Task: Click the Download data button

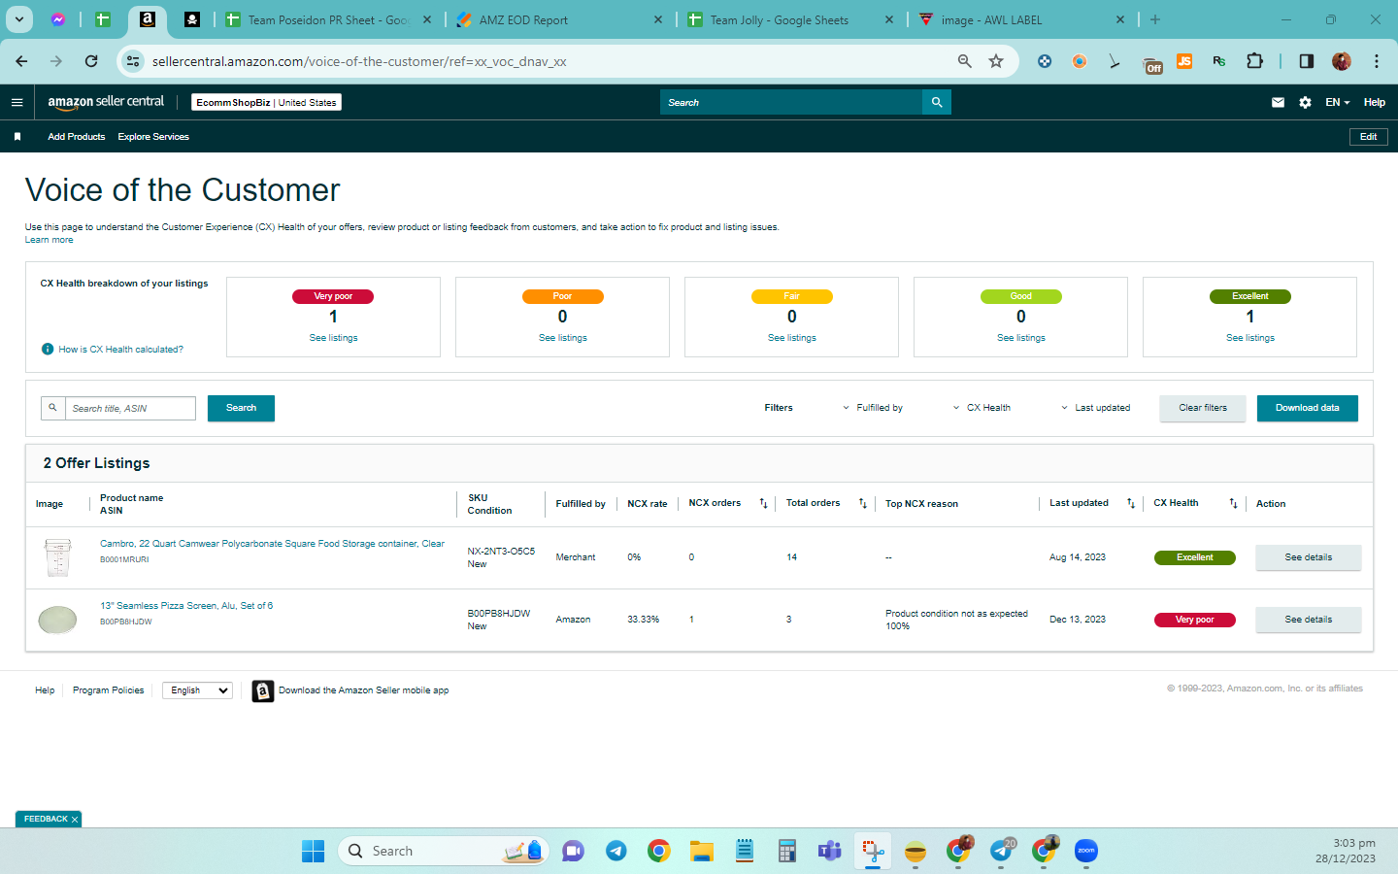Action: pyautogui.click(x=1307, y=408)
